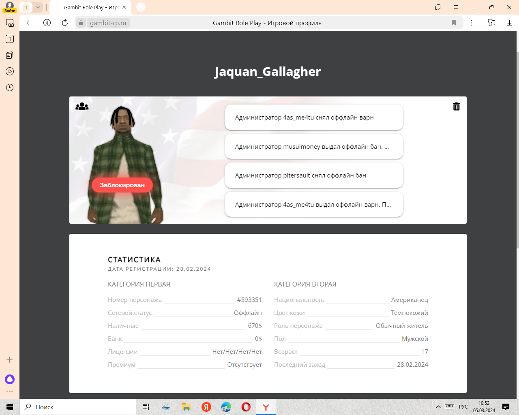The image size is (519, 415).
Task: Go back using the back arrow
Action: pos(29,23)
